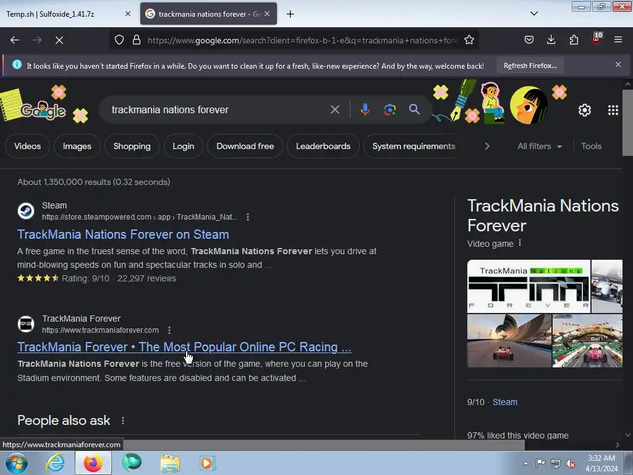Click the site padlock icon
This screenshot has height=475, width=633.
pos(137,40)
